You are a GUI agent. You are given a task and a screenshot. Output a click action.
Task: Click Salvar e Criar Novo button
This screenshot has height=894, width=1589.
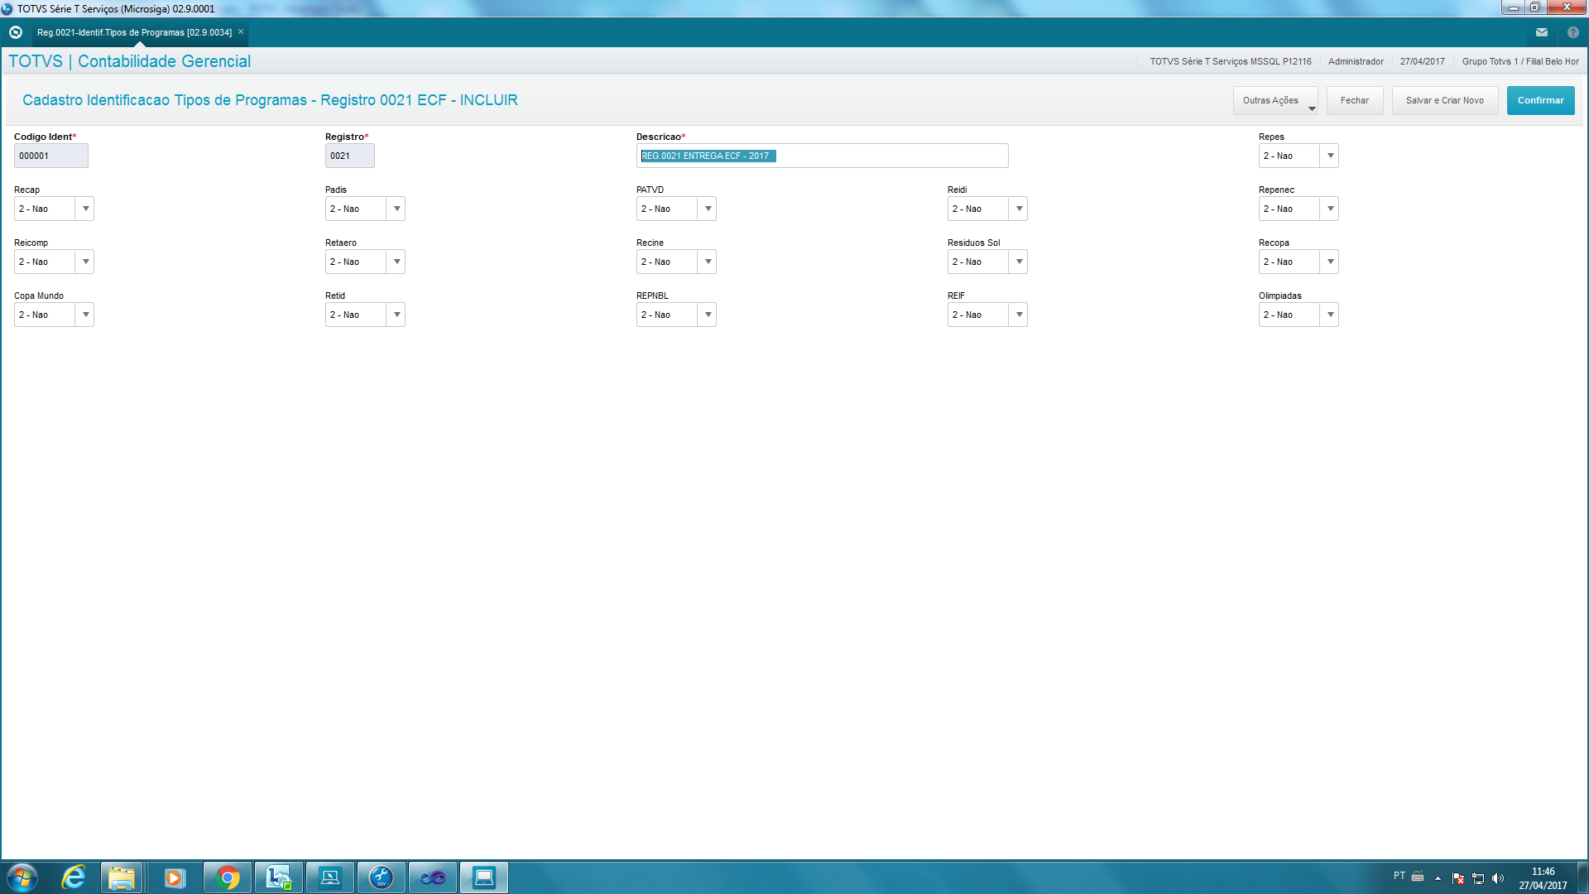1444,100
